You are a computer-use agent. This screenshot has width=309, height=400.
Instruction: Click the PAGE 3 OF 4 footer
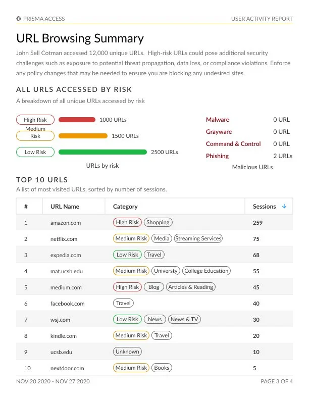click(x=277, y=381)
